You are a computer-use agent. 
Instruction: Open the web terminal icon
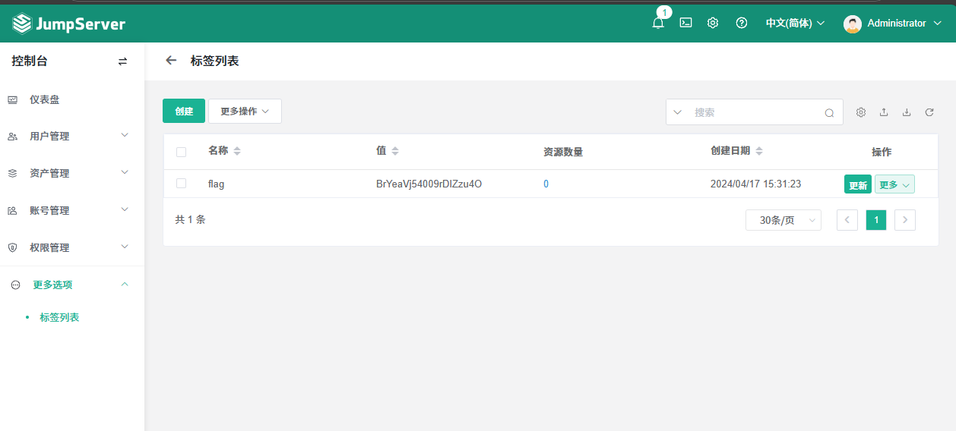pos(685,23)
